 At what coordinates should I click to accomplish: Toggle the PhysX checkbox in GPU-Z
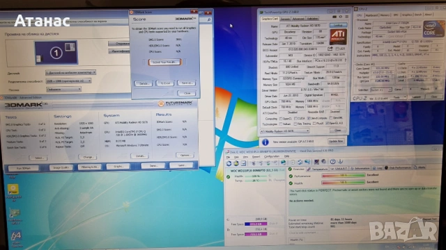click(x=314, y=124)
